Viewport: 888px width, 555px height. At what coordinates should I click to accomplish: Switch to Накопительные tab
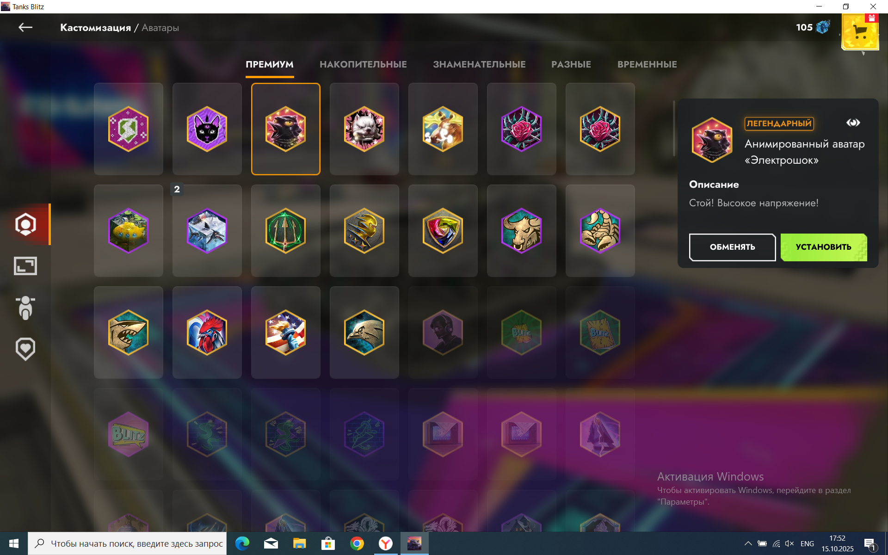pos(363,64)
